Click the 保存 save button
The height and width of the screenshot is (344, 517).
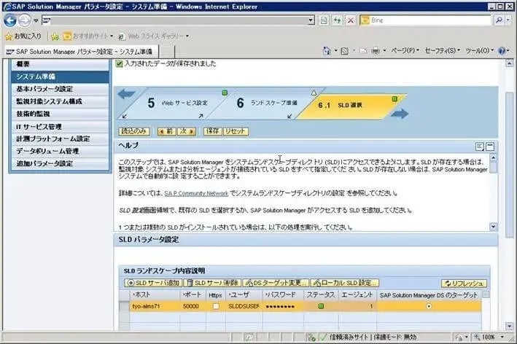[x=213, y=131]
